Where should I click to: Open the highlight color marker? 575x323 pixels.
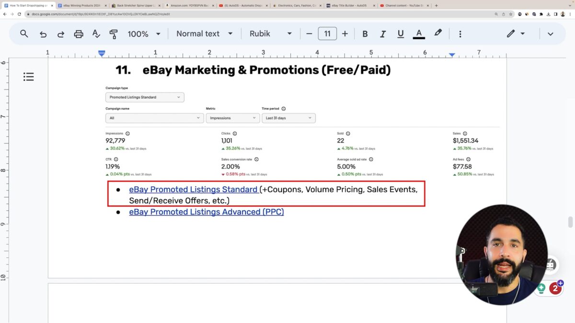pos(438,33)
